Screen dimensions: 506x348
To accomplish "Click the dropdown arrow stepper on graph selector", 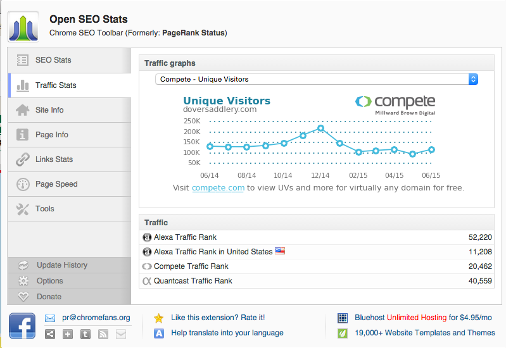I will (473, 79).
